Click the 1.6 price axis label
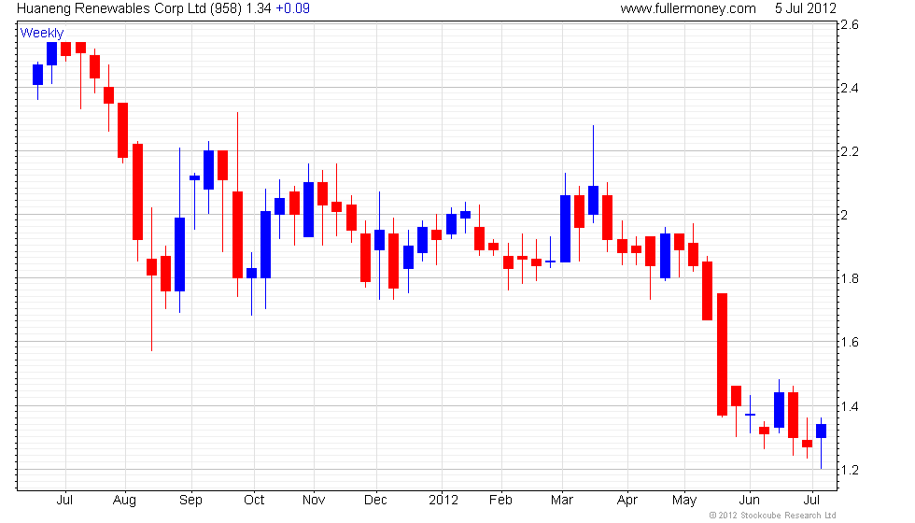Screen dimensions: 915x523 click(x=849, y=342)
